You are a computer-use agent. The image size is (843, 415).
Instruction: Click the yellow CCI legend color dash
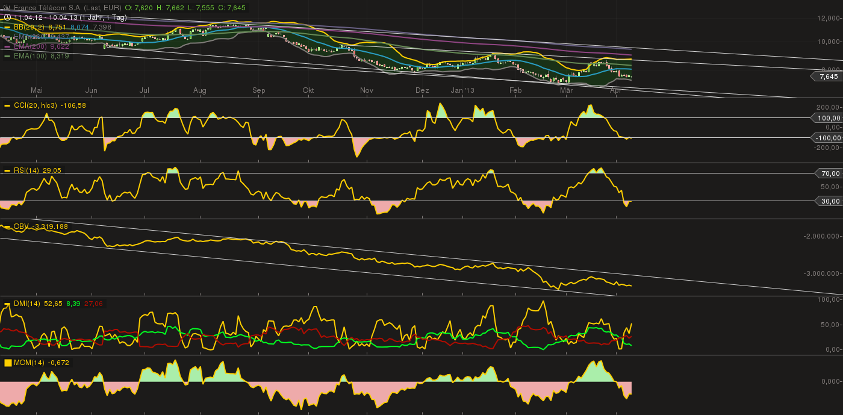7,105
